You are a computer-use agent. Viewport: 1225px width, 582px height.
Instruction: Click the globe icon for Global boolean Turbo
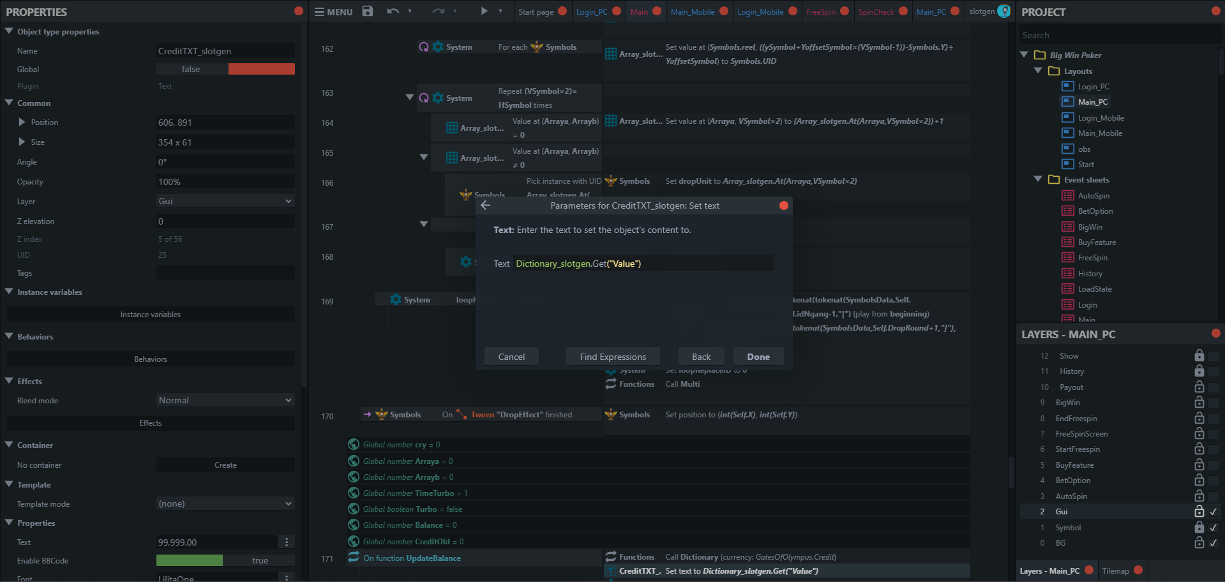coord(354,509)
